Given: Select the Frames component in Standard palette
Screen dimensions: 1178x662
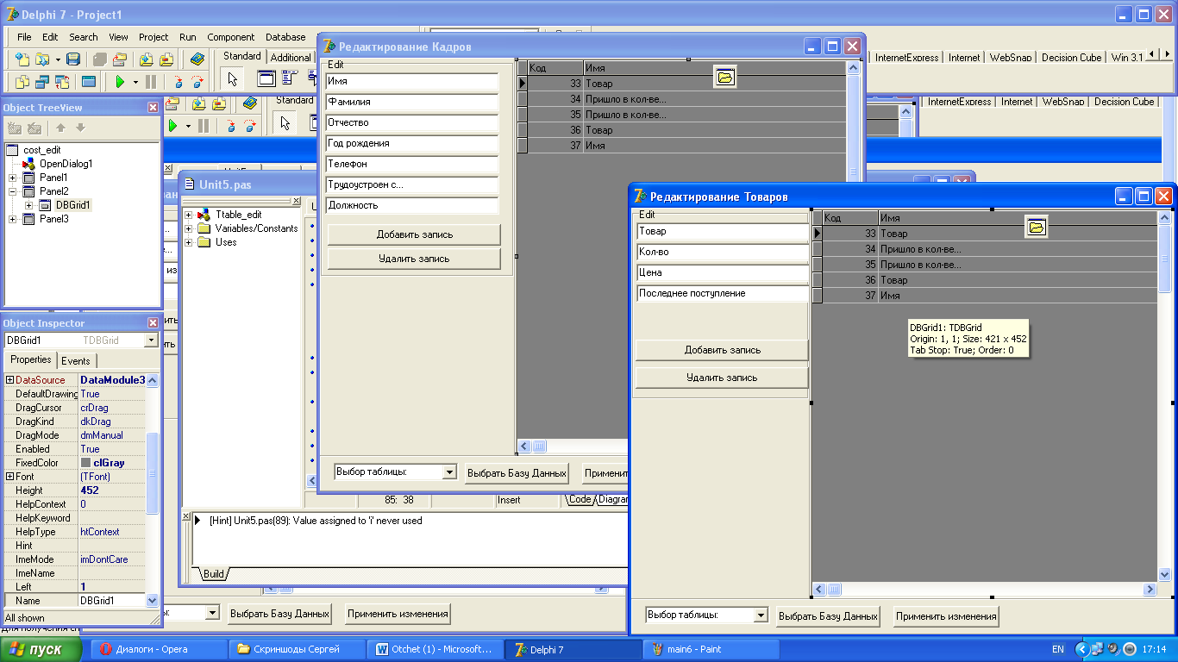Looking at the screenshot, I should pyautogui.click(x=267, y=79).
